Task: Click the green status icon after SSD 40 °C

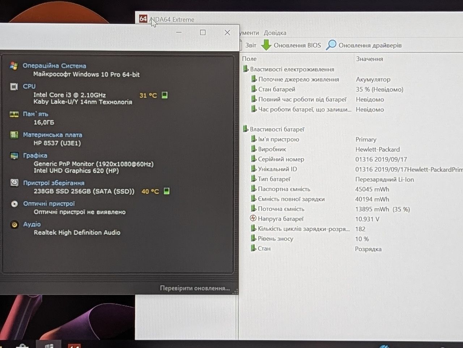Action: (x=167, y=191)
